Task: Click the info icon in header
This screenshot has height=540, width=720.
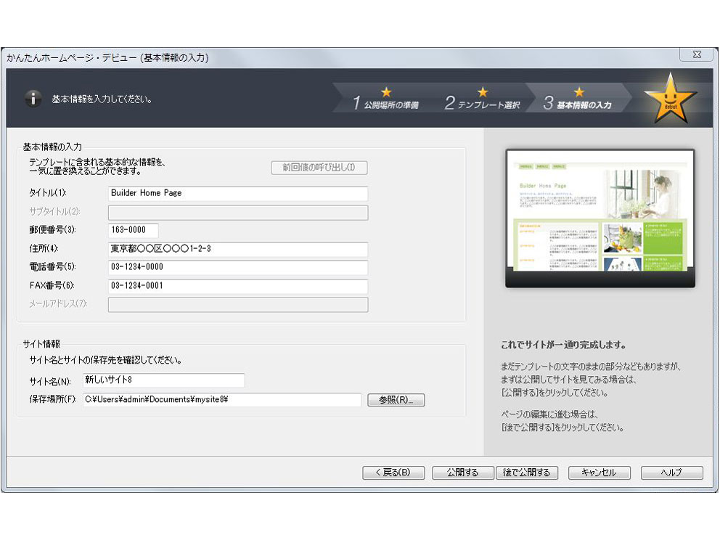Action: (x=33, y=99)
